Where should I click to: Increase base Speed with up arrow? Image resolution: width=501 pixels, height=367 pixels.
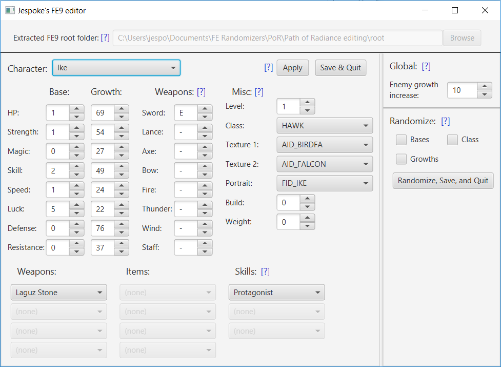click(x=77, y=186)
